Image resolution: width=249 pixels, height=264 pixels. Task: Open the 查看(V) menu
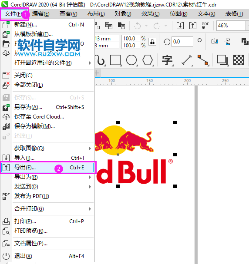click(x=68, y=14)
